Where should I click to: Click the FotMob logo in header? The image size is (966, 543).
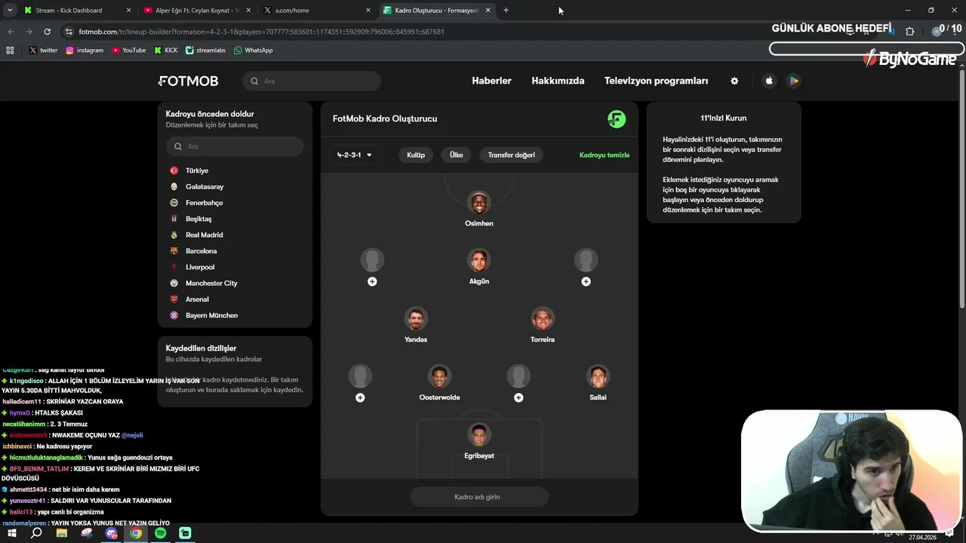(188, 81)
